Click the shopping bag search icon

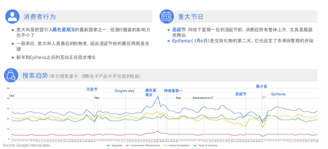(x=11, y=75)
